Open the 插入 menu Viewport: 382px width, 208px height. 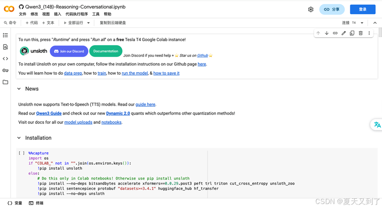click(x=57, y=14)
